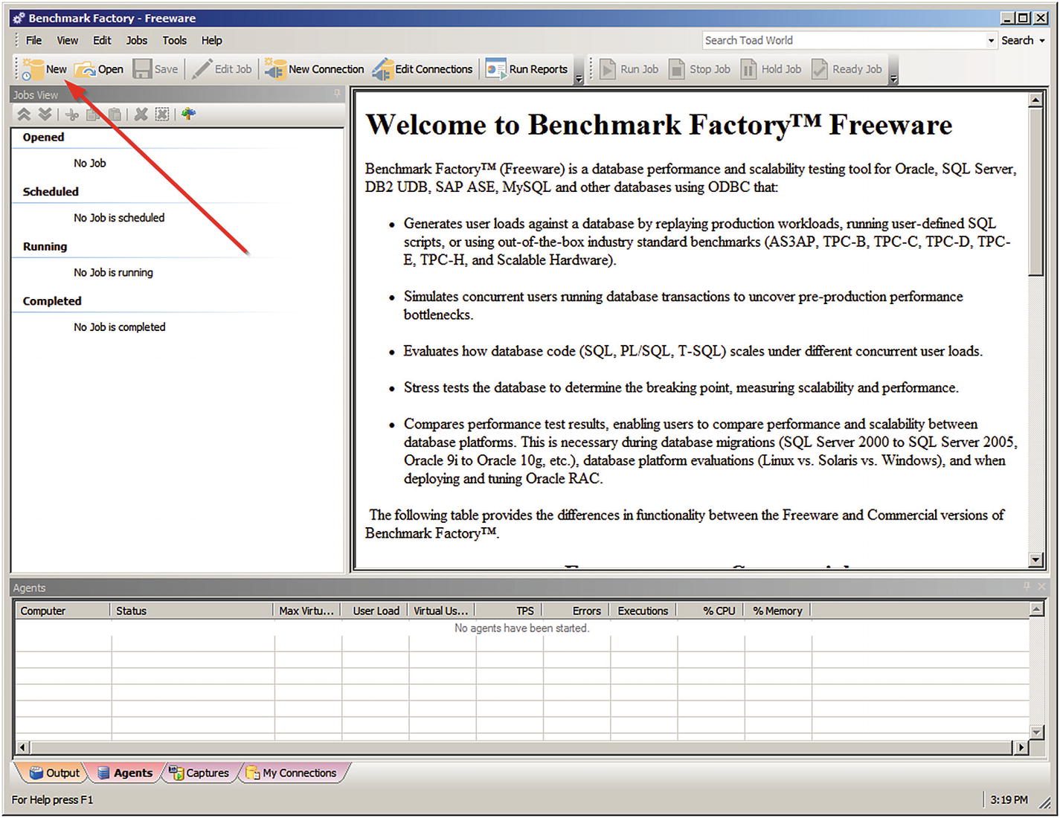Switch to the Output tab
The height and width of the screenshot is (818, 1060).
click(x=54, y=773)
